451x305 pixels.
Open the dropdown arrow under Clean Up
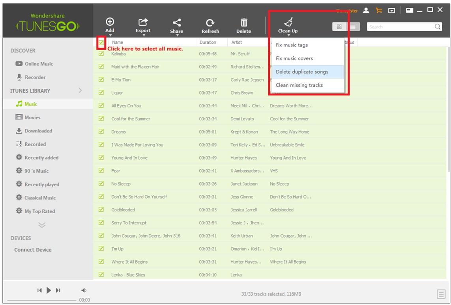(x=288, y=35)
